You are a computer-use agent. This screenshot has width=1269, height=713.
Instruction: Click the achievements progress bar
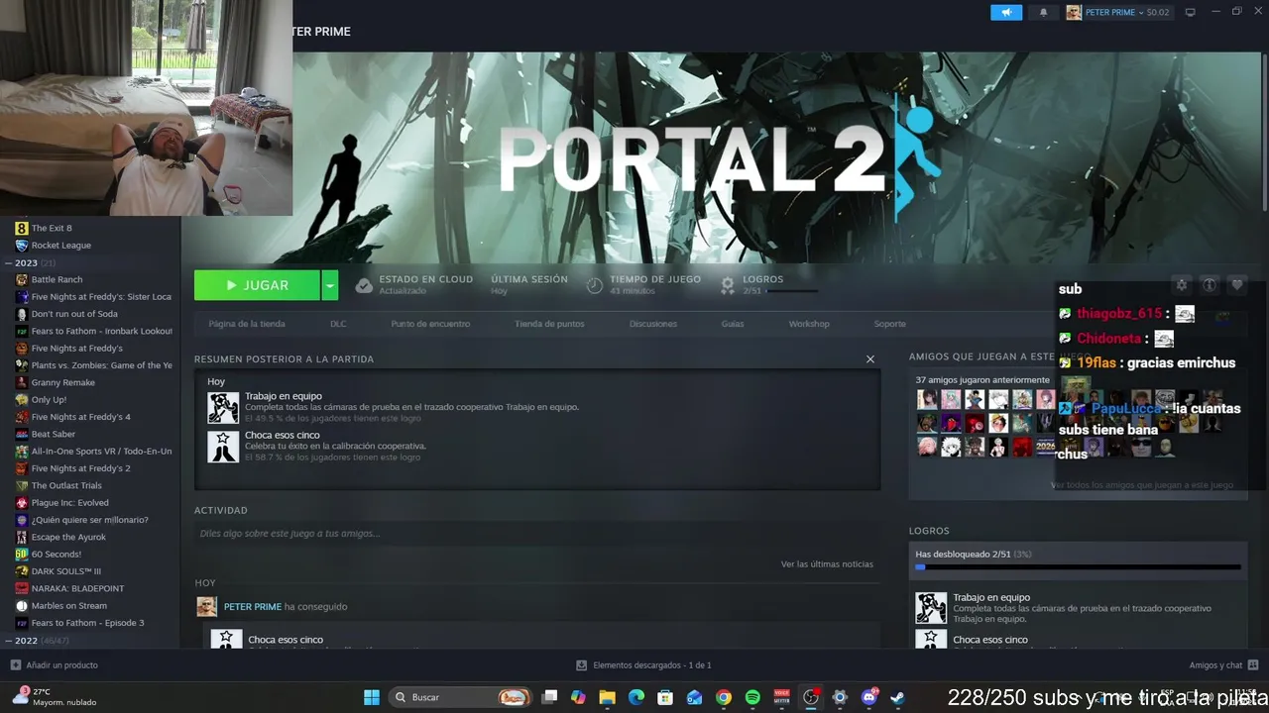point(1078,567)
